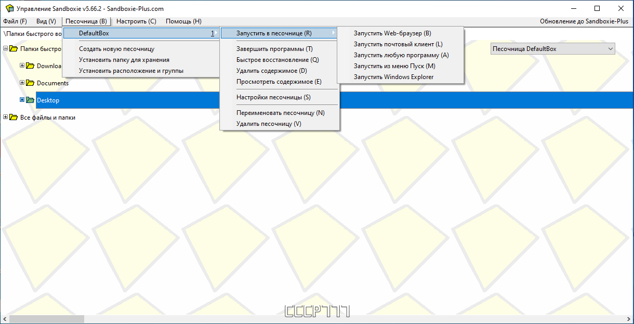Close the Sandboxie window
Screen dimensions: 634x324
tap(621, 8)
